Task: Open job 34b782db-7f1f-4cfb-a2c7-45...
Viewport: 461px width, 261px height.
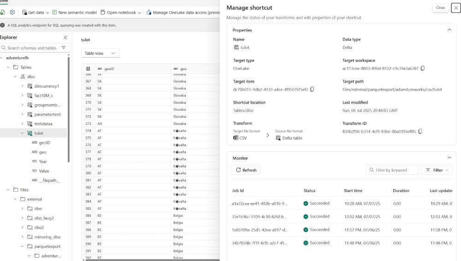Action: [260, 243]
